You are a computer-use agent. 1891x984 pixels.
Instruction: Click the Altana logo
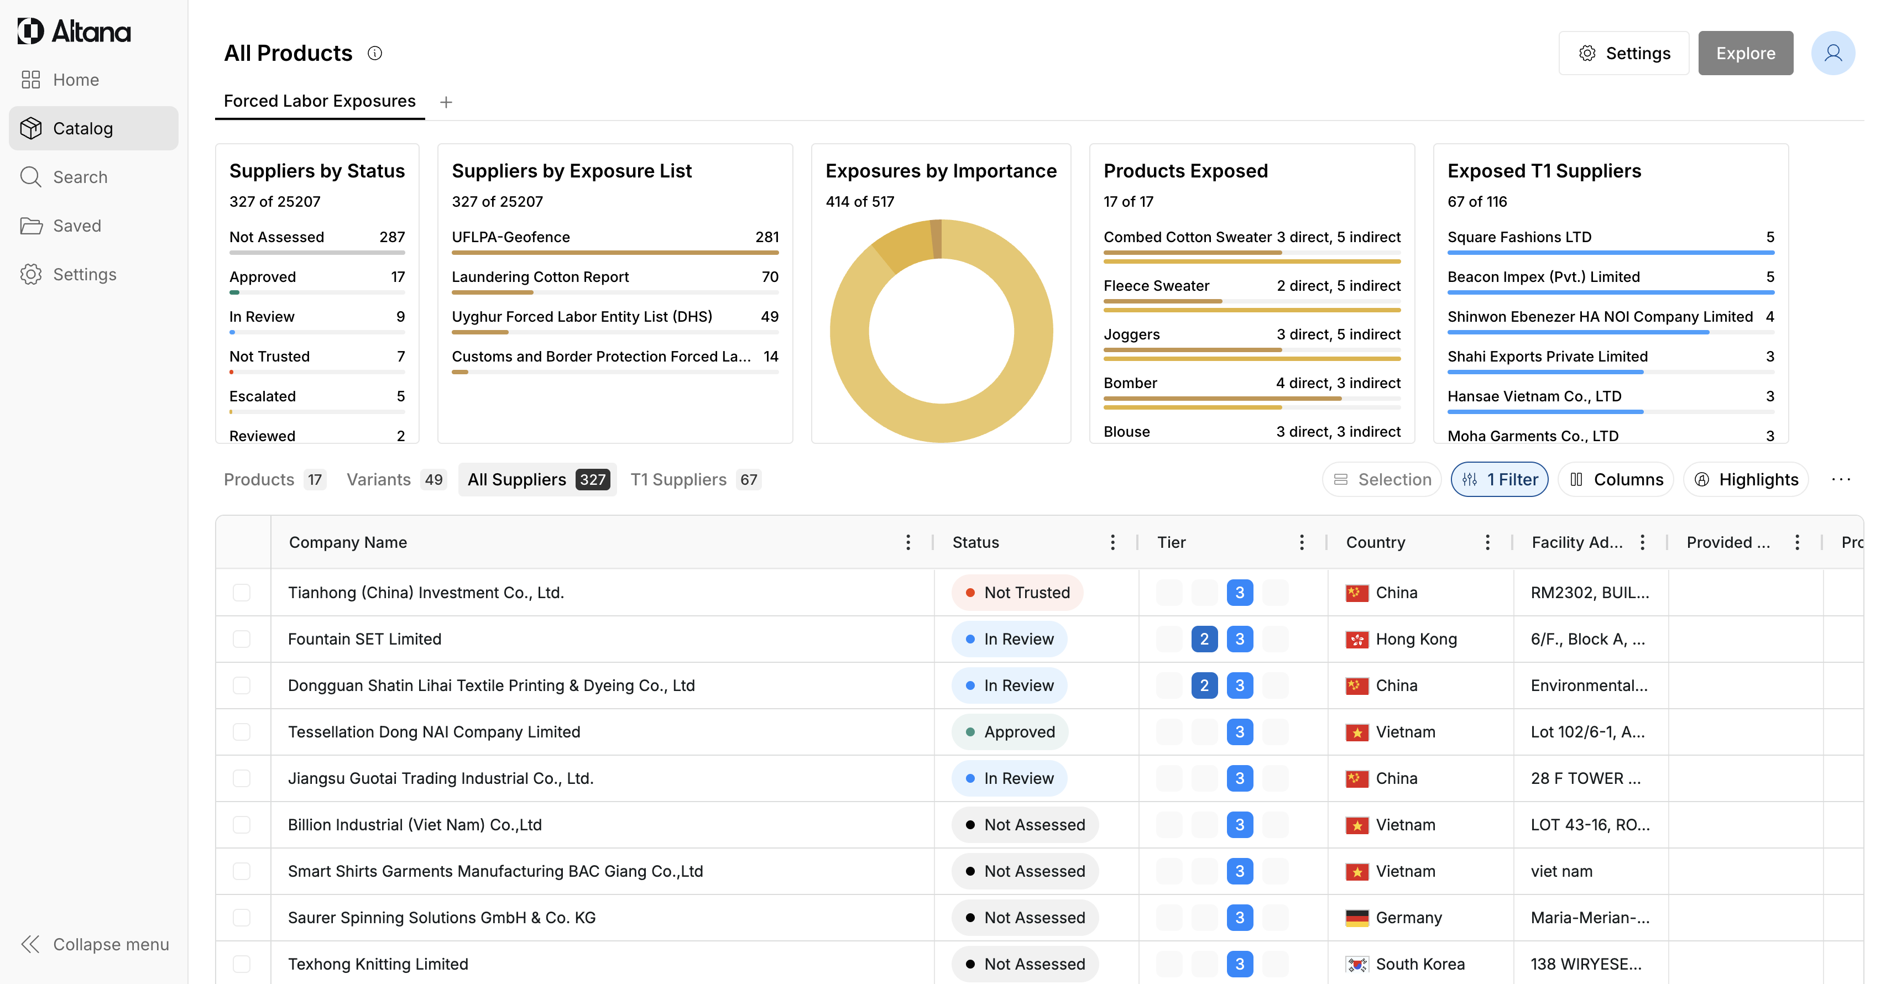(x=74, y=31)
